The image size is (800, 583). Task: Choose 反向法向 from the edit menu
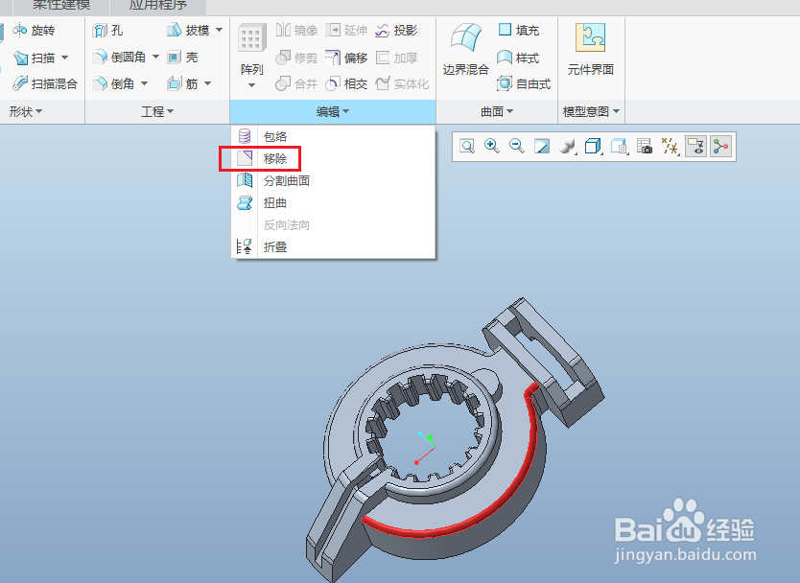(333, 225)
